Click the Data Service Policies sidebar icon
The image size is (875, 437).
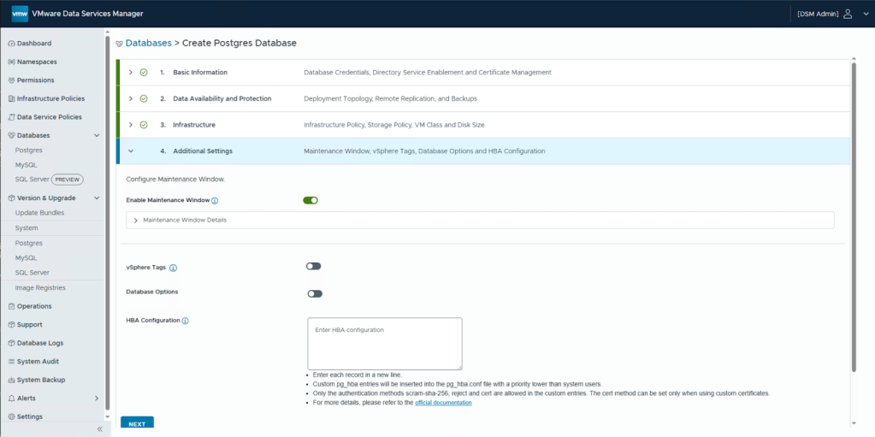[x=12, y=117]
